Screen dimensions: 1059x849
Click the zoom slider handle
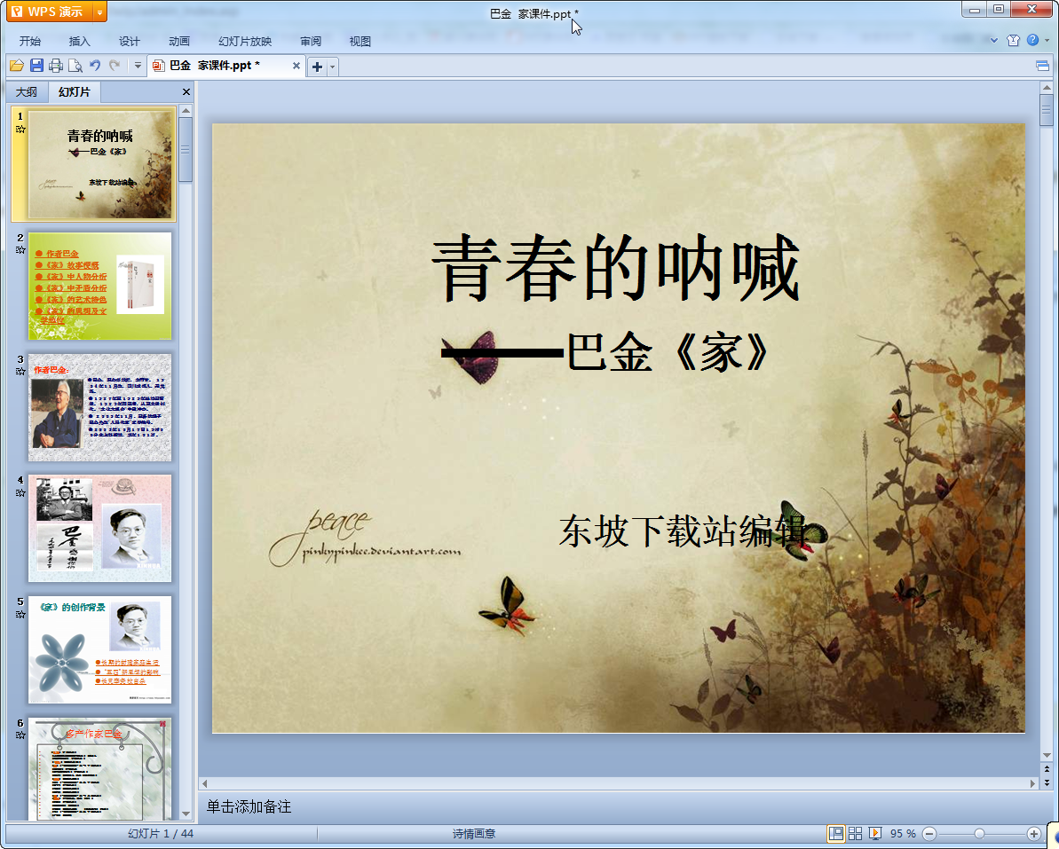coord(979,834)
